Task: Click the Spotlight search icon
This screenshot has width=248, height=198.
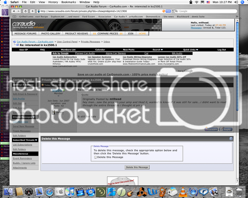Action: (242, 2)
